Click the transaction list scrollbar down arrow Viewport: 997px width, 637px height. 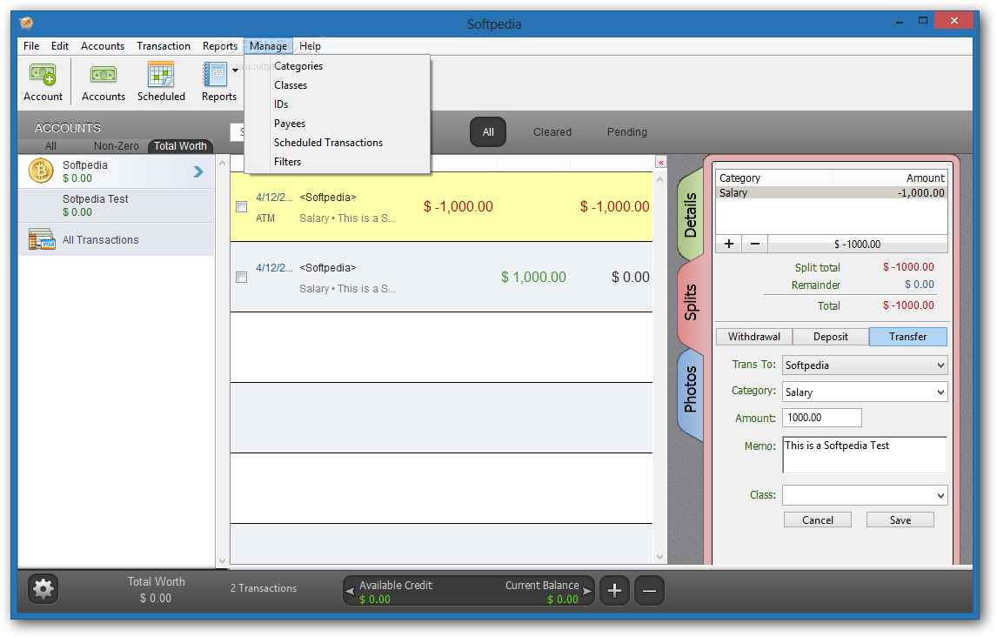(660, 558)
